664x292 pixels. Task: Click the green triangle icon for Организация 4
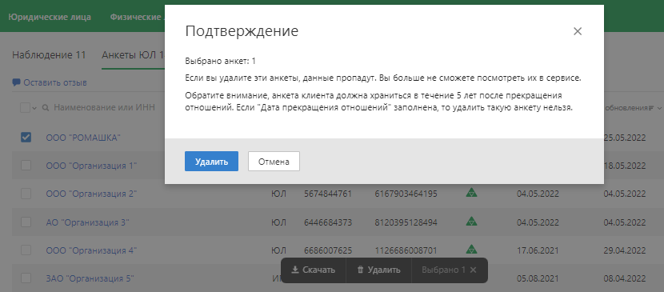471,249
